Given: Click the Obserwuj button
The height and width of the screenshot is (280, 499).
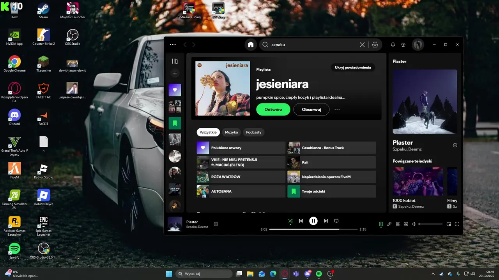Looking at the screenshot, I should [x=311, y=110].
